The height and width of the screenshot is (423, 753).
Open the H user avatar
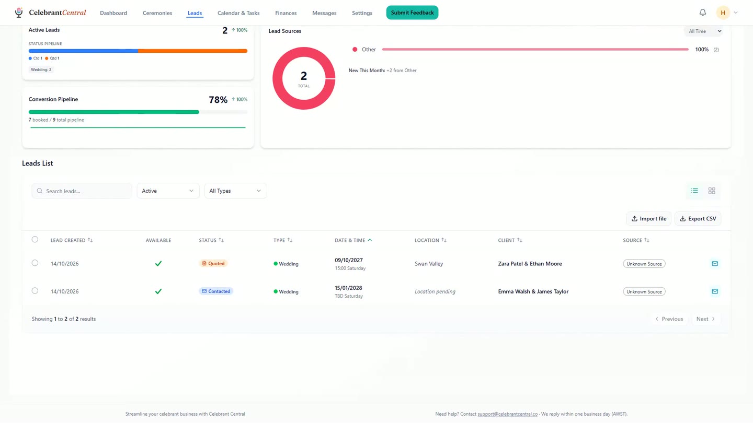click(723, 13)
